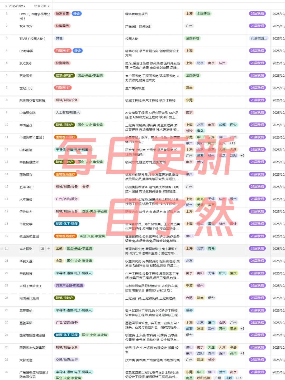Click the 能源-化工-环保 tag on the 传化化学 row

tap(67, 224)
